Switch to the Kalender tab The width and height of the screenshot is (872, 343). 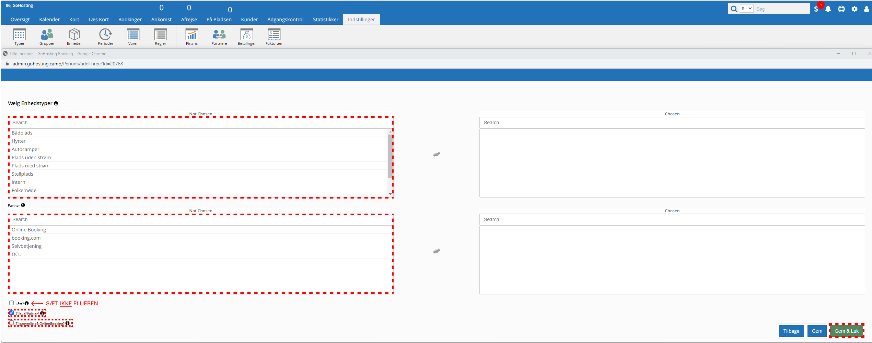coord(49,20)
